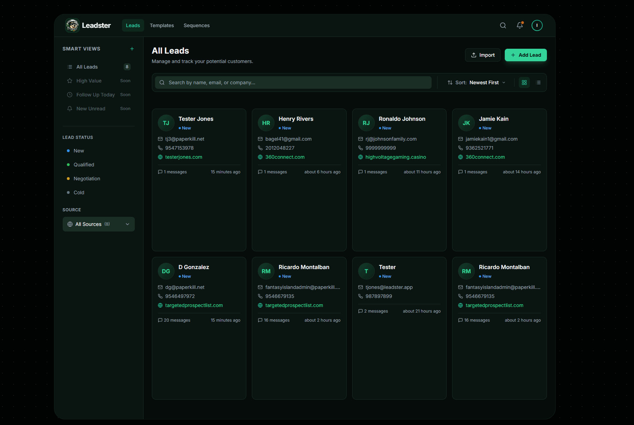Filter leads by Qualified status

[x=84, y=164]
